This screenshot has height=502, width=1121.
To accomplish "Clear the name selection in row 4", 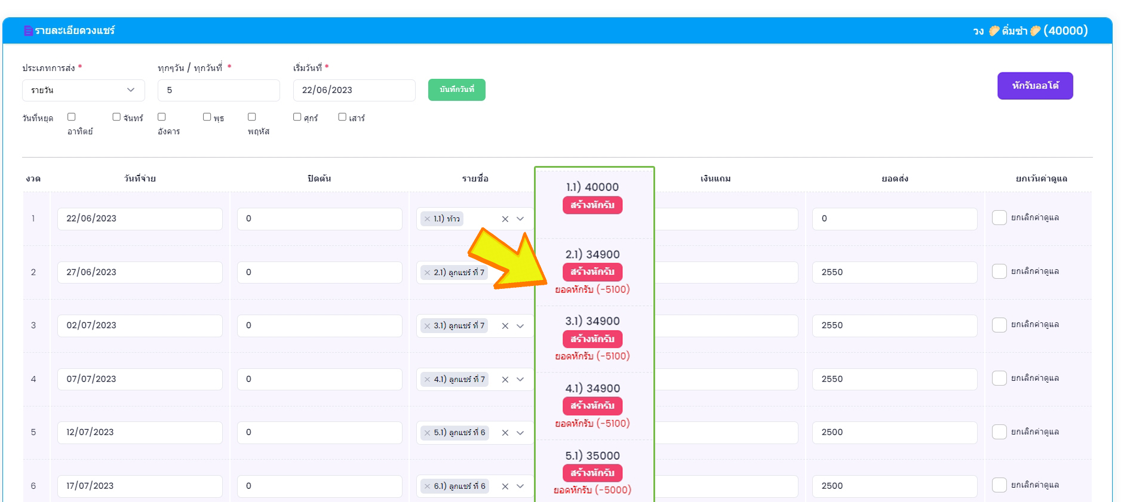I will pyautogui.click(x=505, y=380).
